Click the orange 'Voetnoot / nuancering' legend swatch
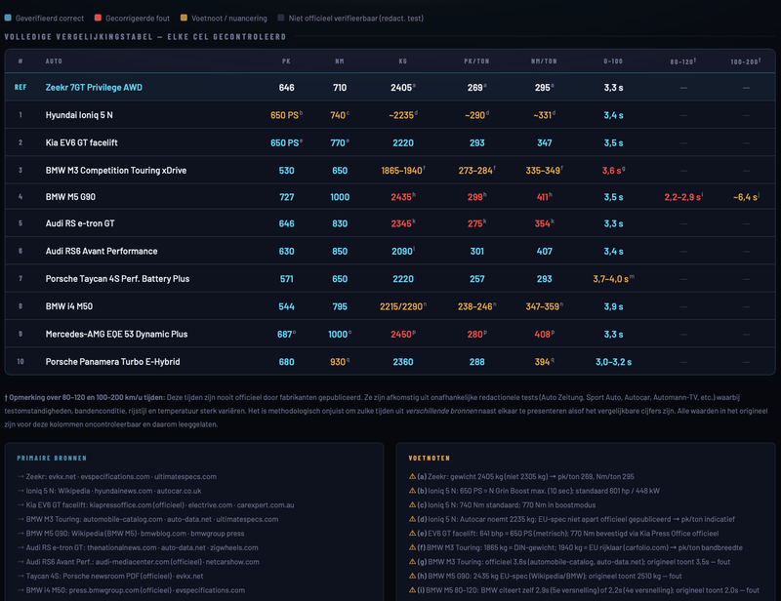The height and width of the screenshot is (601, 781). coord(184,18)
